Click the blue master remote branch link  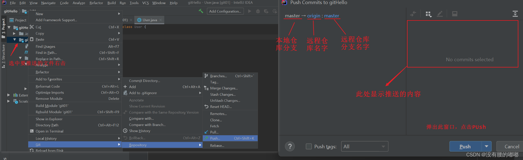pyautogui.click(x=332, y=16)
